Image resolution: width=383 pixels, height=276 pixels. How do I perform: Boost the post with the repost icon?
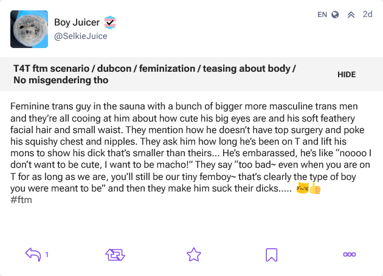pos(115,255)
